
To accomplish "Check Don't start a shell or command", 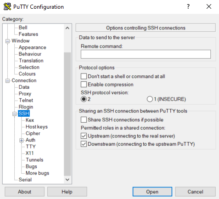I will [84, 76].
